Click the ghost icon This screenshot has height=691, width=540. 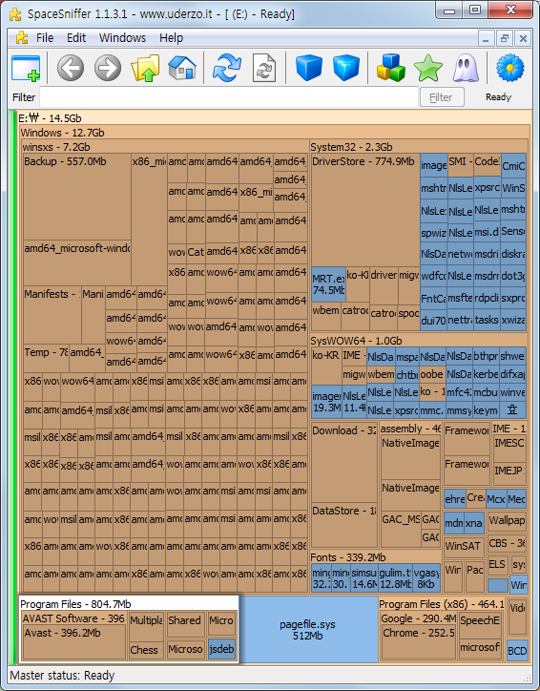[466, 68]
